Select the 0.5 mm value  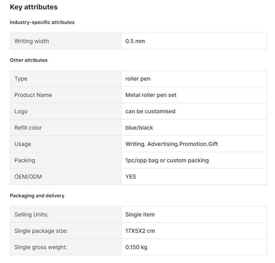point(135,41)
